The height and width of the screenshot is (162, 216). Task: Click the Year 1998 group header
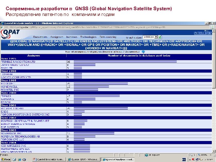[x=106, y=71]
